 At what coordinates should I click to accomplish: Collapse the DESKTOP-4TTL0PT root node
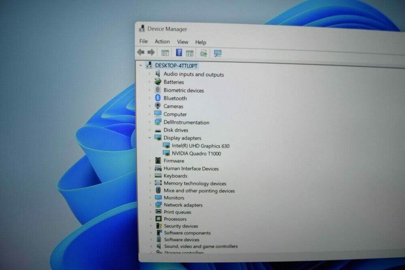[x=141, y=65]
